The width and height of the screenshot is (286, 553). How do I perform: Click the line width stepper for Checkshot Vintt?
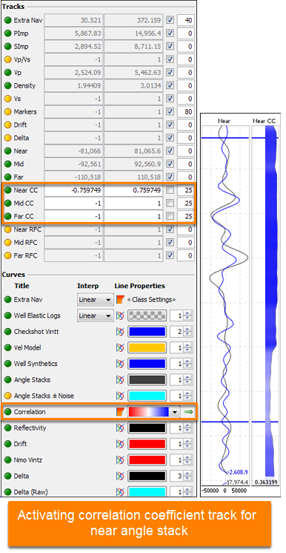[x=187, y=332]
